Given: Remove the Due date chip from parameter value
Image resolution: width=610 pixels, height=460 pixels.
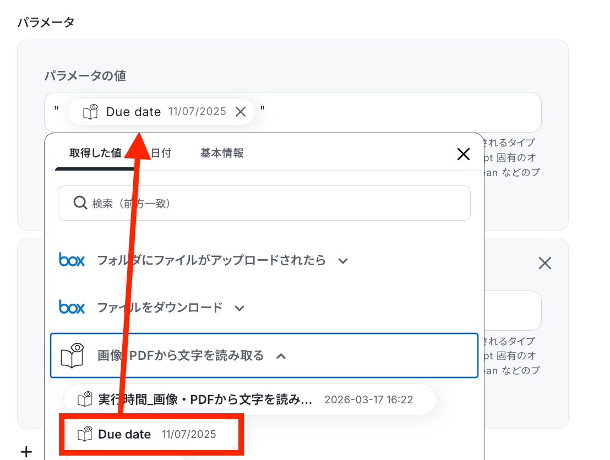Looking at the screenshot, I should point(241,112).
